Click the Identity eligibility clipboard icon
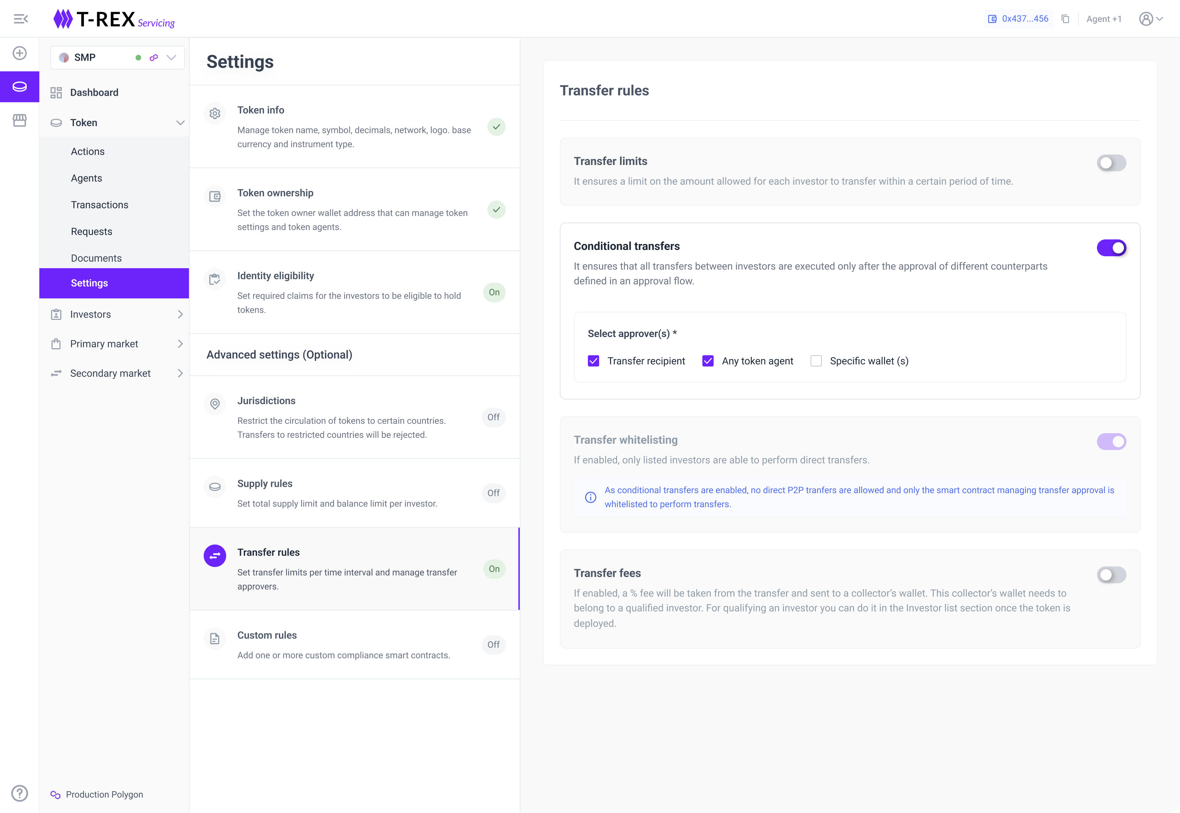The width and height of the screenshot is (1180, 813). [x=215, y=279]
